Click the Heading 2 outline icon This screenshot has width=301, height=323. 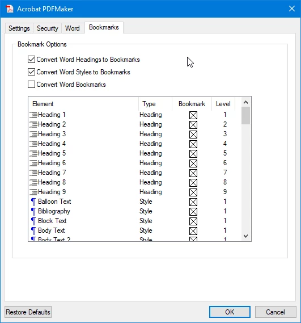coord(33,124)
